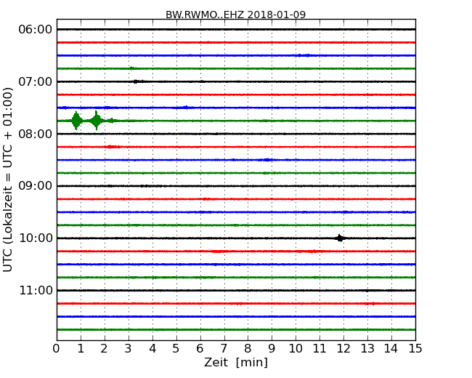Click the plot title BW.RWMO..EHZ 2018-01-09
472x378 pixels.
236,15
